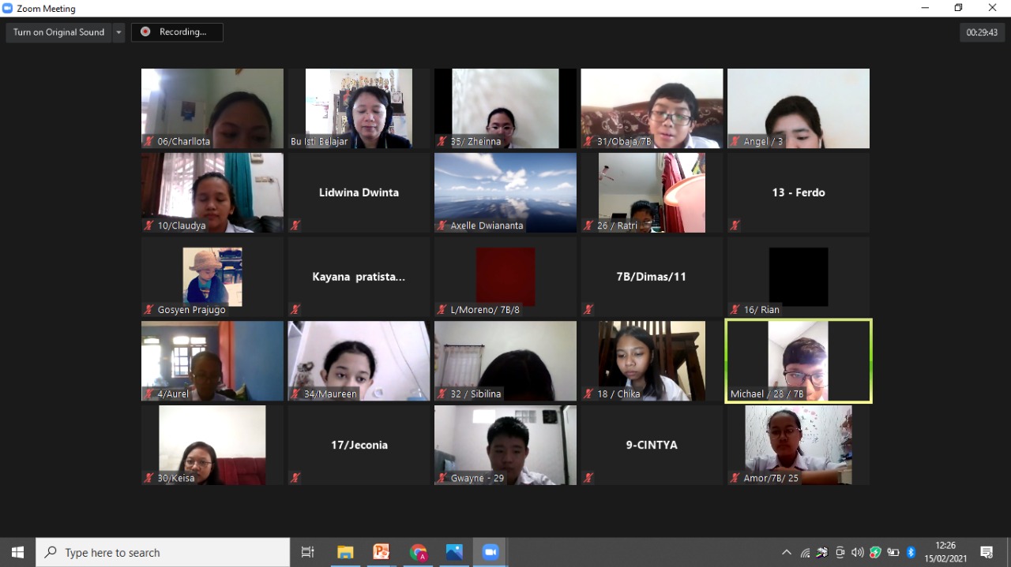Select Gosyen Prajugo profile tile
This screenshot has width=1011, height=567.
212,277
